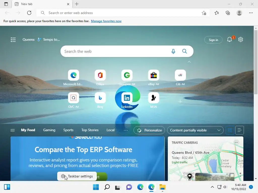Open Queens weather location
The width and height of the screenshot is (258, 193).
(x=28, y=39)
